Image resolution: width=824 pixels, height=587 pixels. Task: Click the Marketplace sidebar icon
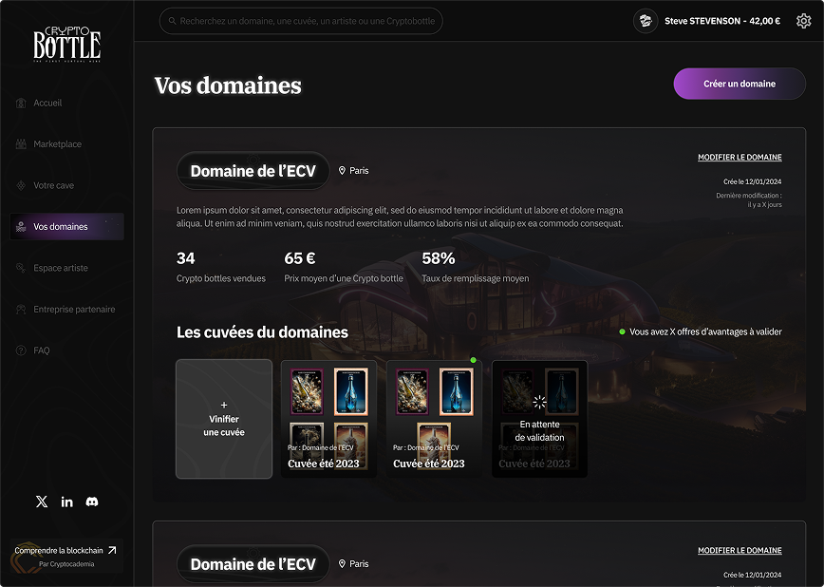point(21,144)
